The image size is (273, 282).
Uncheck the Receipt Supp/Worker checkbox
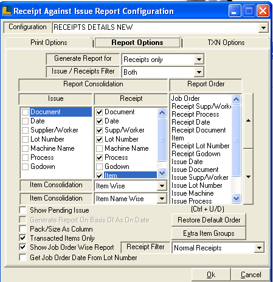tap(99, 130)
